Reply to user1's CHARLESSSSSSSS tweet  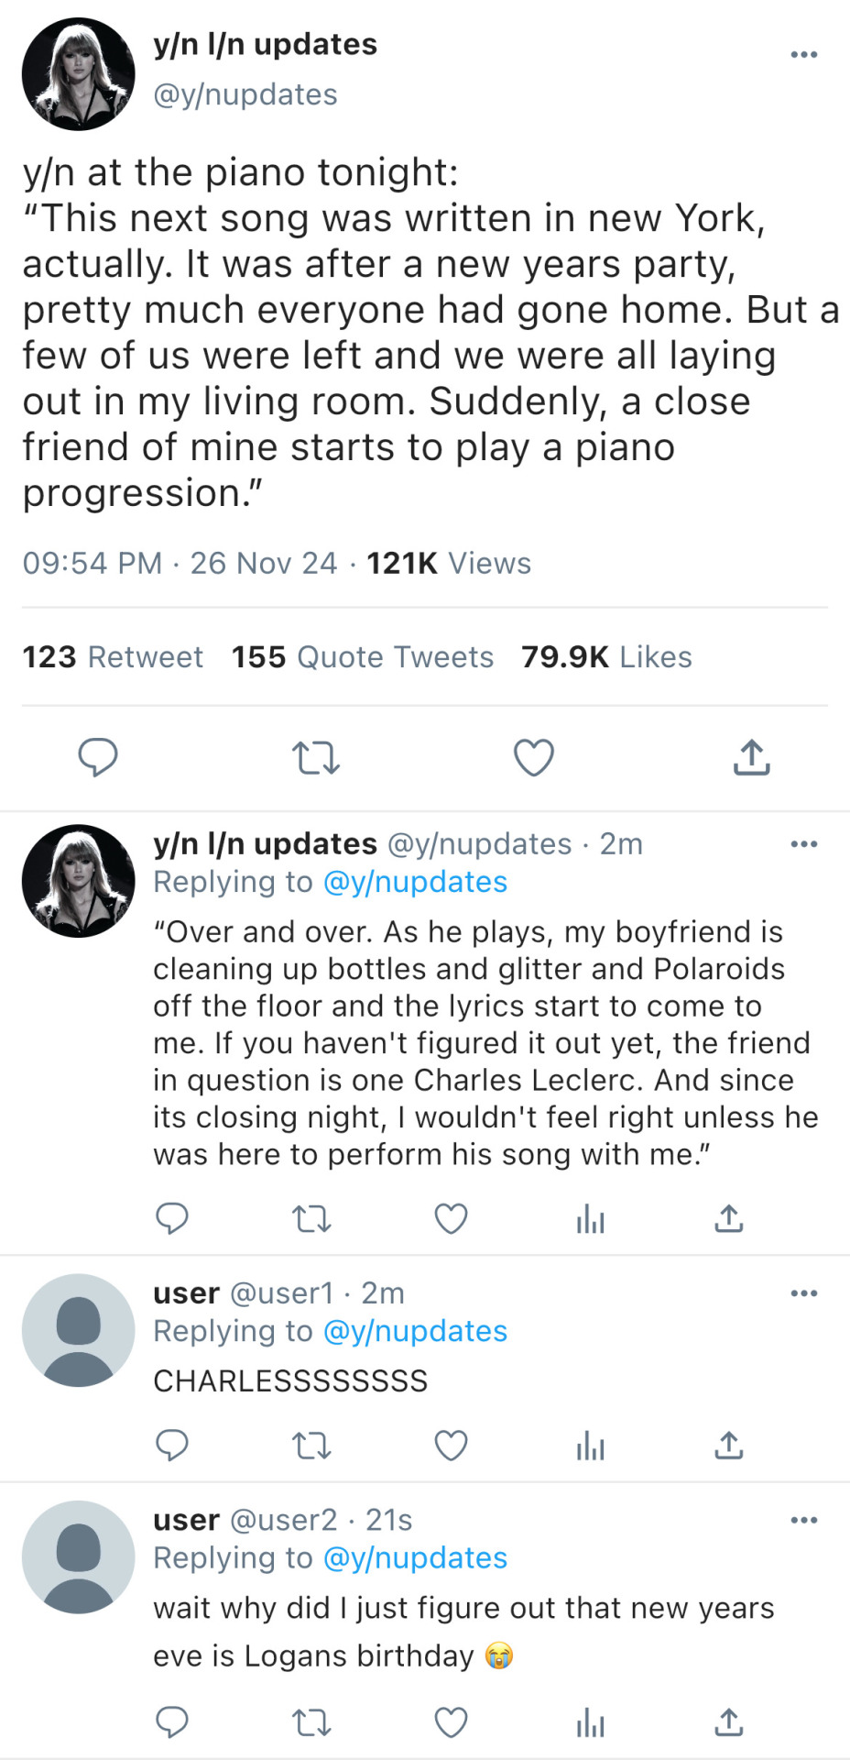(x=171, y=1446)
